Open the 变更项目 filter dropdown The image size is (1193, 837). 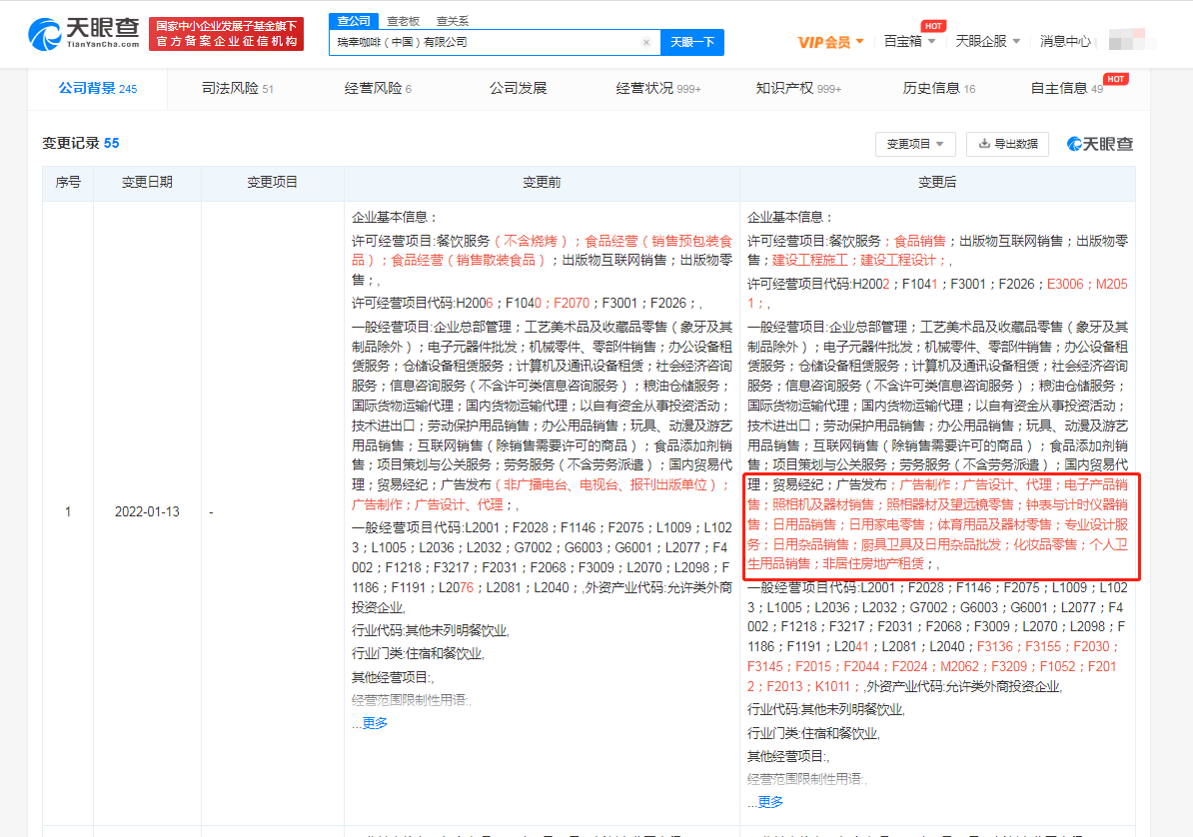click(915, 144)
